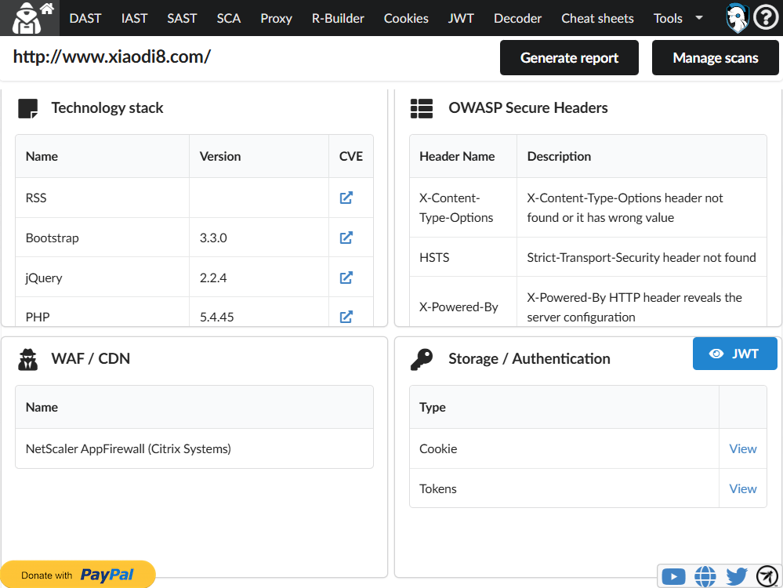This screenshot has width=783, height=588.
Task: Open the Decoder tab
Action: click(517, 19)
